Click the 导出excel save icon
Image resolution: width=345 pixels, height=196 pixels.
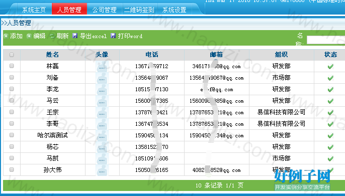(x=75, y=36)
